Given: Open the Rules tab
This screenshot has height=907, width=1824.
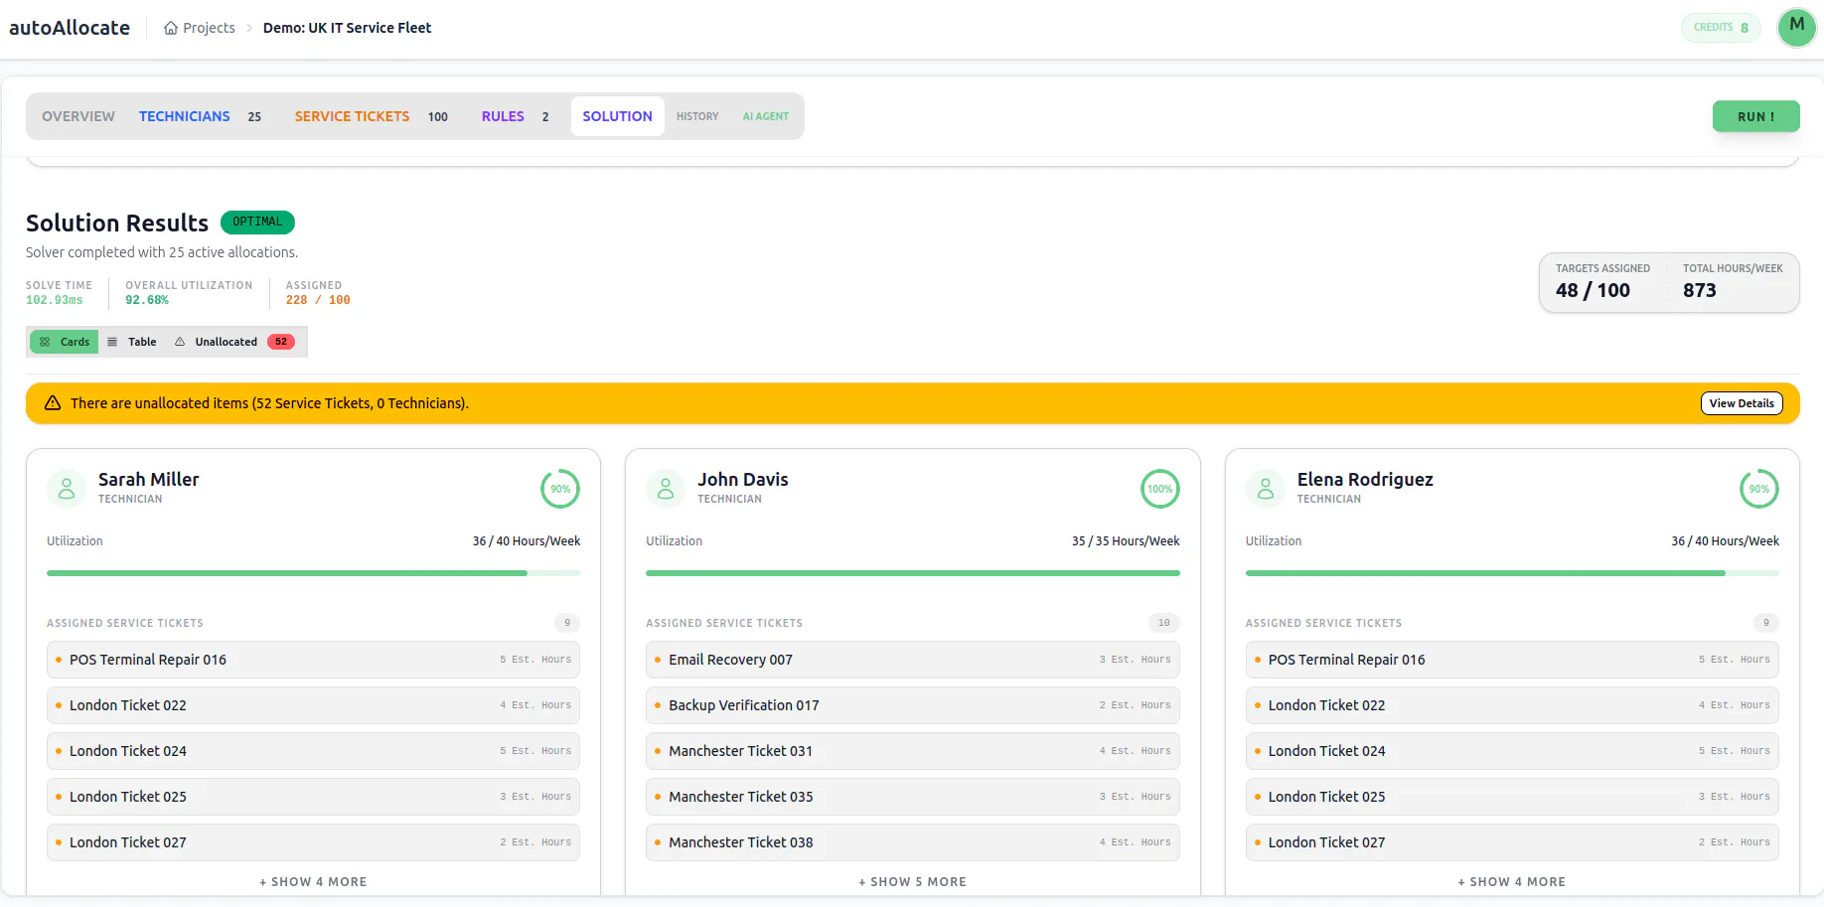Looking at the screenshot, I should tap(515, 116).
